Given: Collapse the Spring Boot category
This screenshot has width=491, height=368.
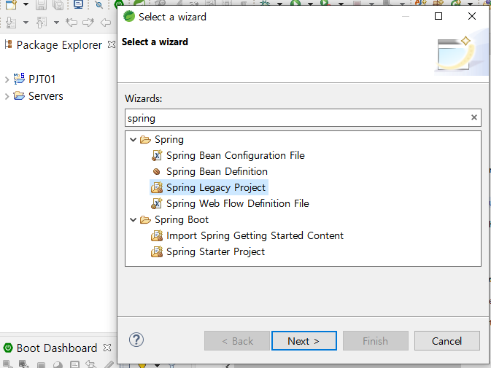Looking at the screenshot, I should tap(134, 220).
